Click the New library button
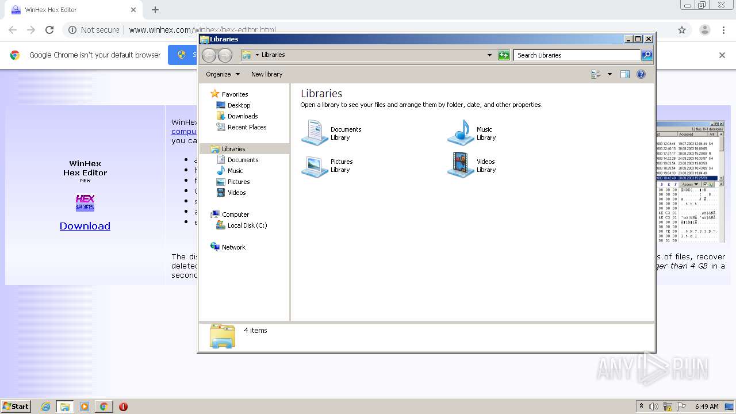The height and width of the screenshot is (414, 736). [x=267, y=74]
